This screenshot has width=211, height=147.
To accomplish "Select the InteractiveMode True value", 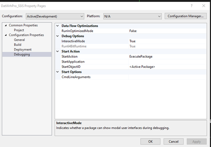I will (x=167, y=41).
